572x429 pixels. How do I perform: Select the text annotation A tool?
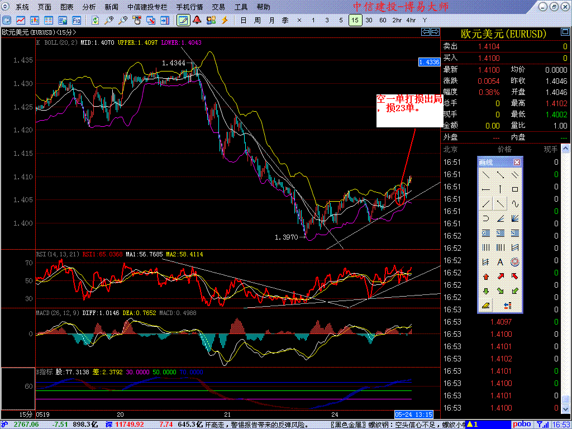click(500, 261)
